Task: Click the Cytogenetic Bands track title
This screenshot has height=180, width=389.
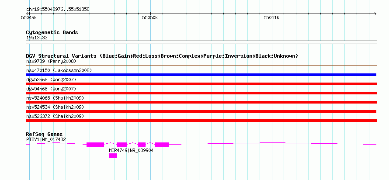Action: tap(52, 32)
